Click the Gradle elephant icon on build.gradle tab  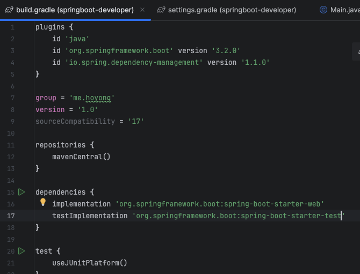click(9, 10)
